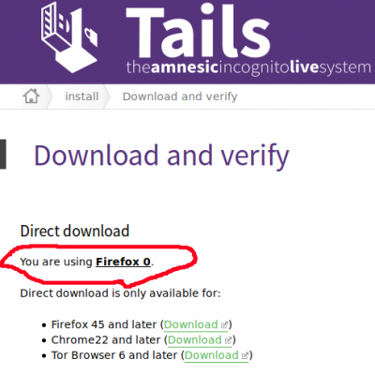Click the dark sidebar tab at left edge
Screen dimensions: 375x375
click(3, 154)
